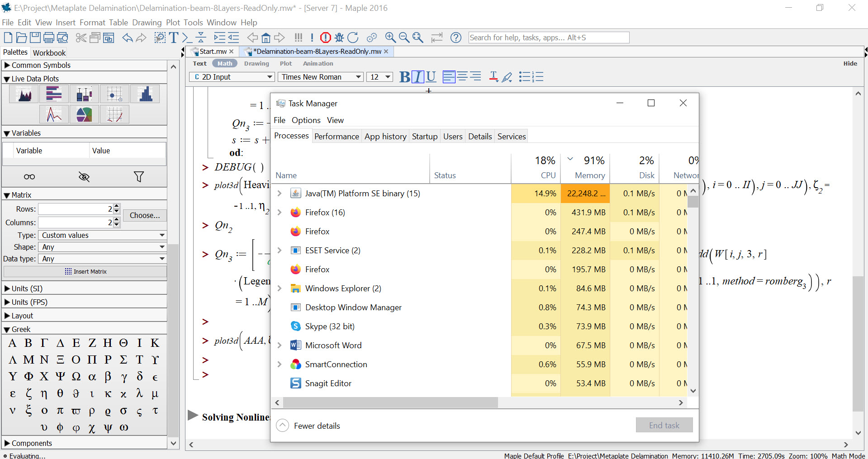Execute selection with single exclamation icon

tap(312, 38)
